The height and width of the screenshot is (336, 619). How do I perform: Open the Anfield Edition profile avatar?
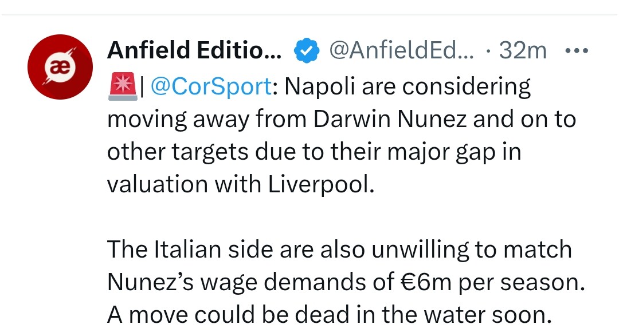pyautogui.click(x=60, y=67)
